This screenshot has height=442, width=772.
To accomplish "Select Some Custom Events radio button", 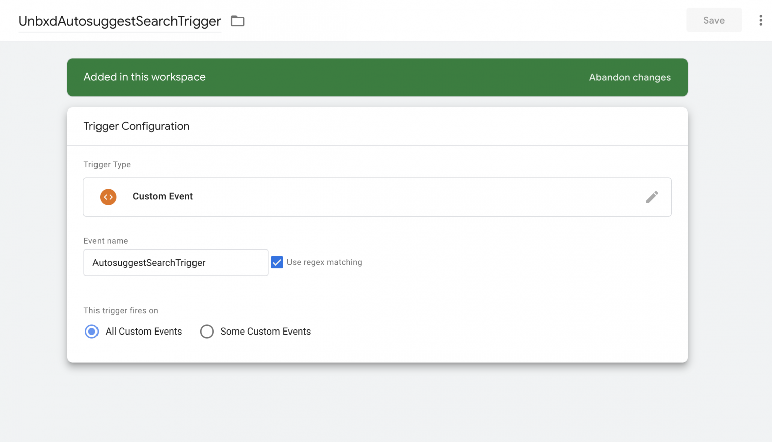I will click(x=207, y=331).
